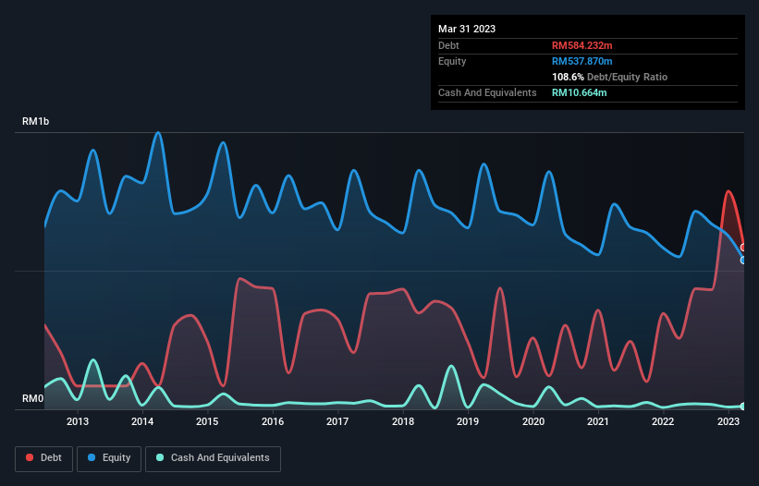Click the 2022 x-axis label
Image resolution: width=759 pixels, height=486 pixels.
click(663, 421)
